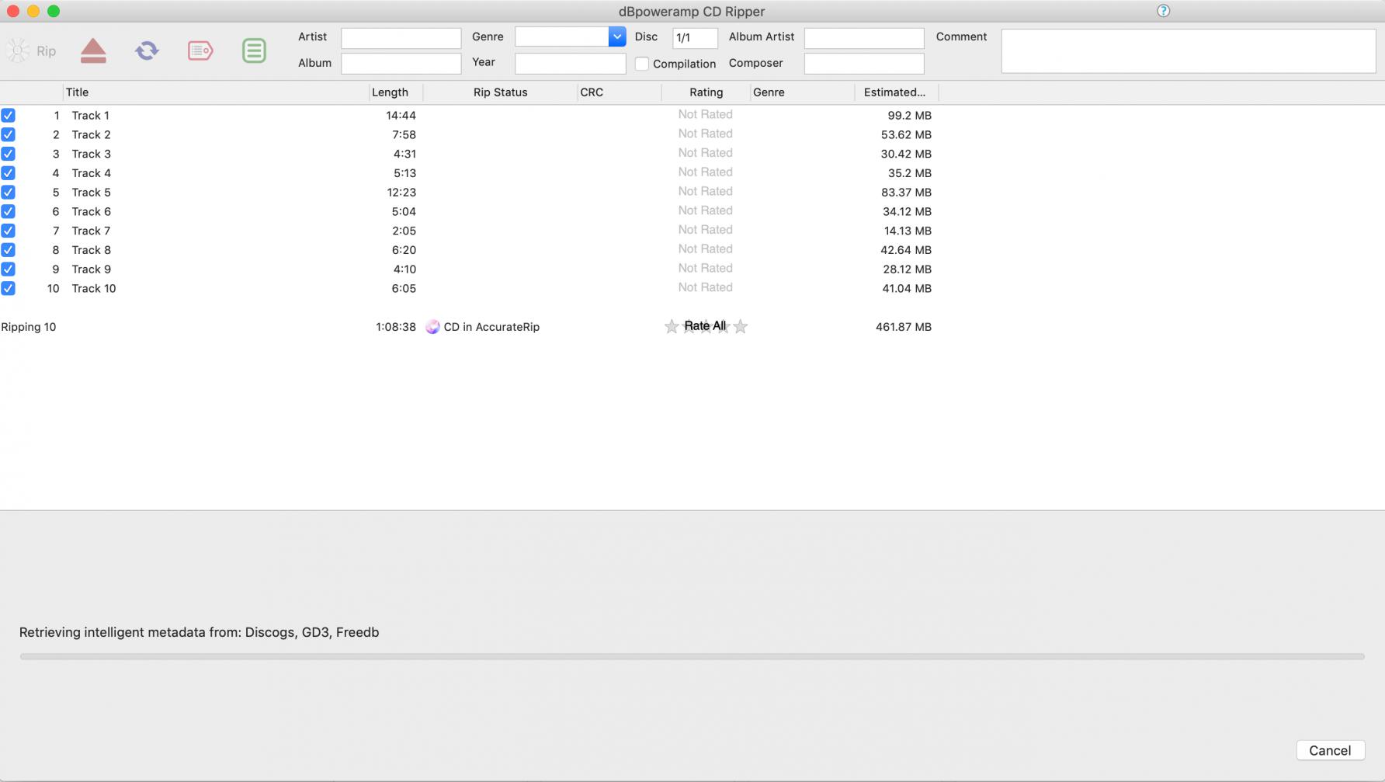The width and height of the screenshot is (1385, 782).
Task: Click the metadata retrieval progress bar
Action: click(x=692, y=657)
